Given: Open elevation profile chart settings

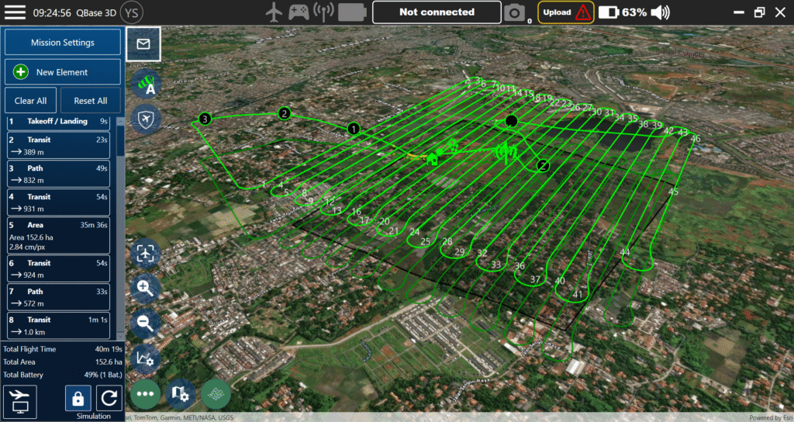Looking at the screenshot, I should [146, 358].
